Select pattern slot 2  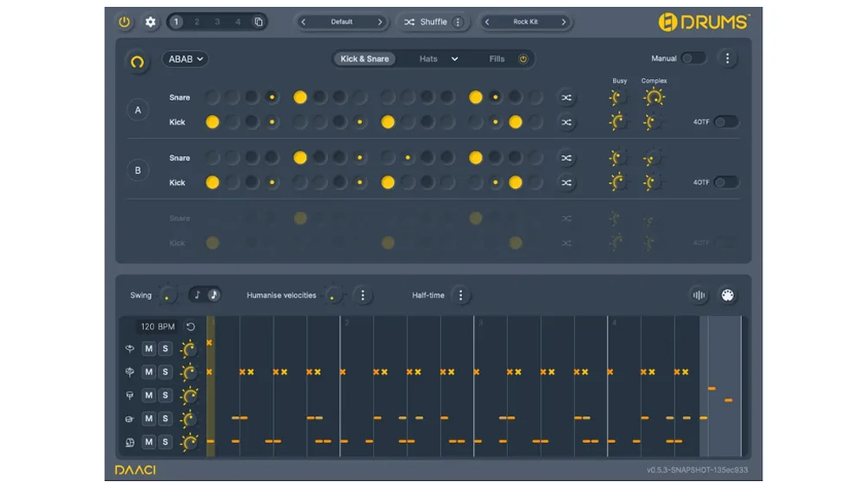coord(197,21)
